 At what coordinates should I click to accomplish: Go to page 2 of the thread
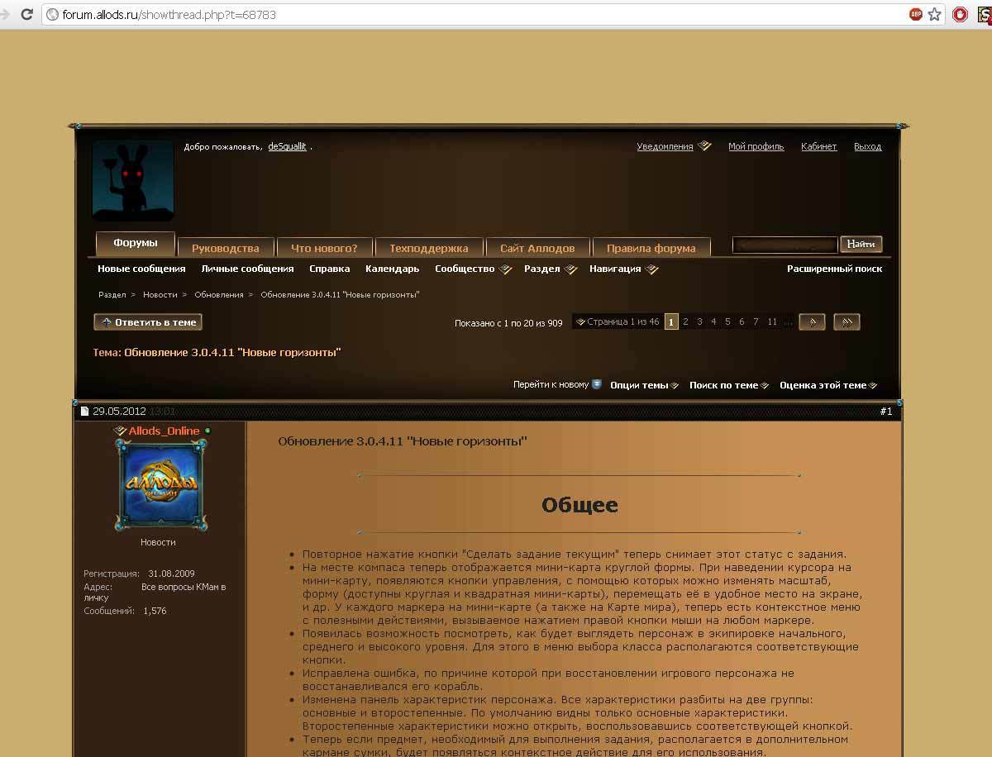(685, 322)
